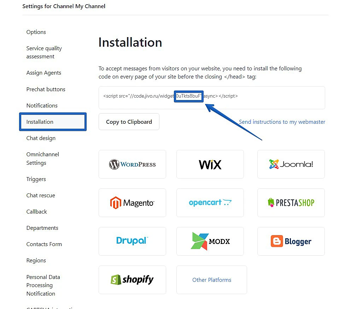Select the Blogger platform card

tap(291, 241)
